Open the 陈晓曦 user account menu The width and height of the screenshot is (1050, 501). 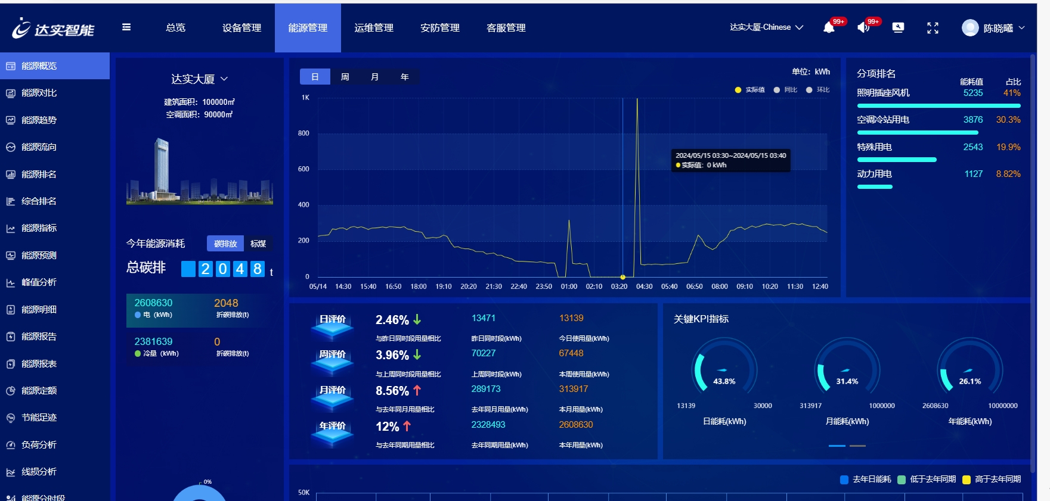993,28
